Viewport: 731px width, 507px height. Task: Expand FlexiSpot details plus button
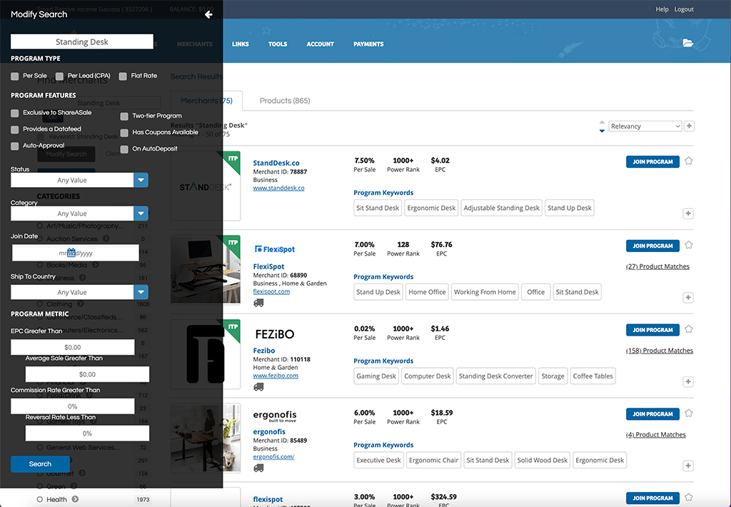click(687, 297)
